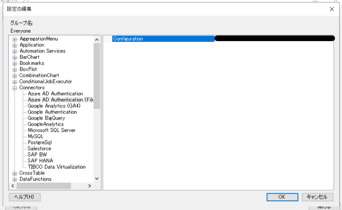Select the ConditionalJobExecutor label
342x210 pixels.
[x=46, y=81]
